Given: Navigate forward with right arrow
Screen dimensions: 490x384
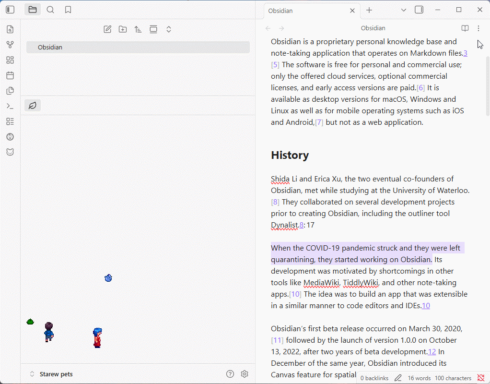Looking at the screenshot, I should click(281, 28).
